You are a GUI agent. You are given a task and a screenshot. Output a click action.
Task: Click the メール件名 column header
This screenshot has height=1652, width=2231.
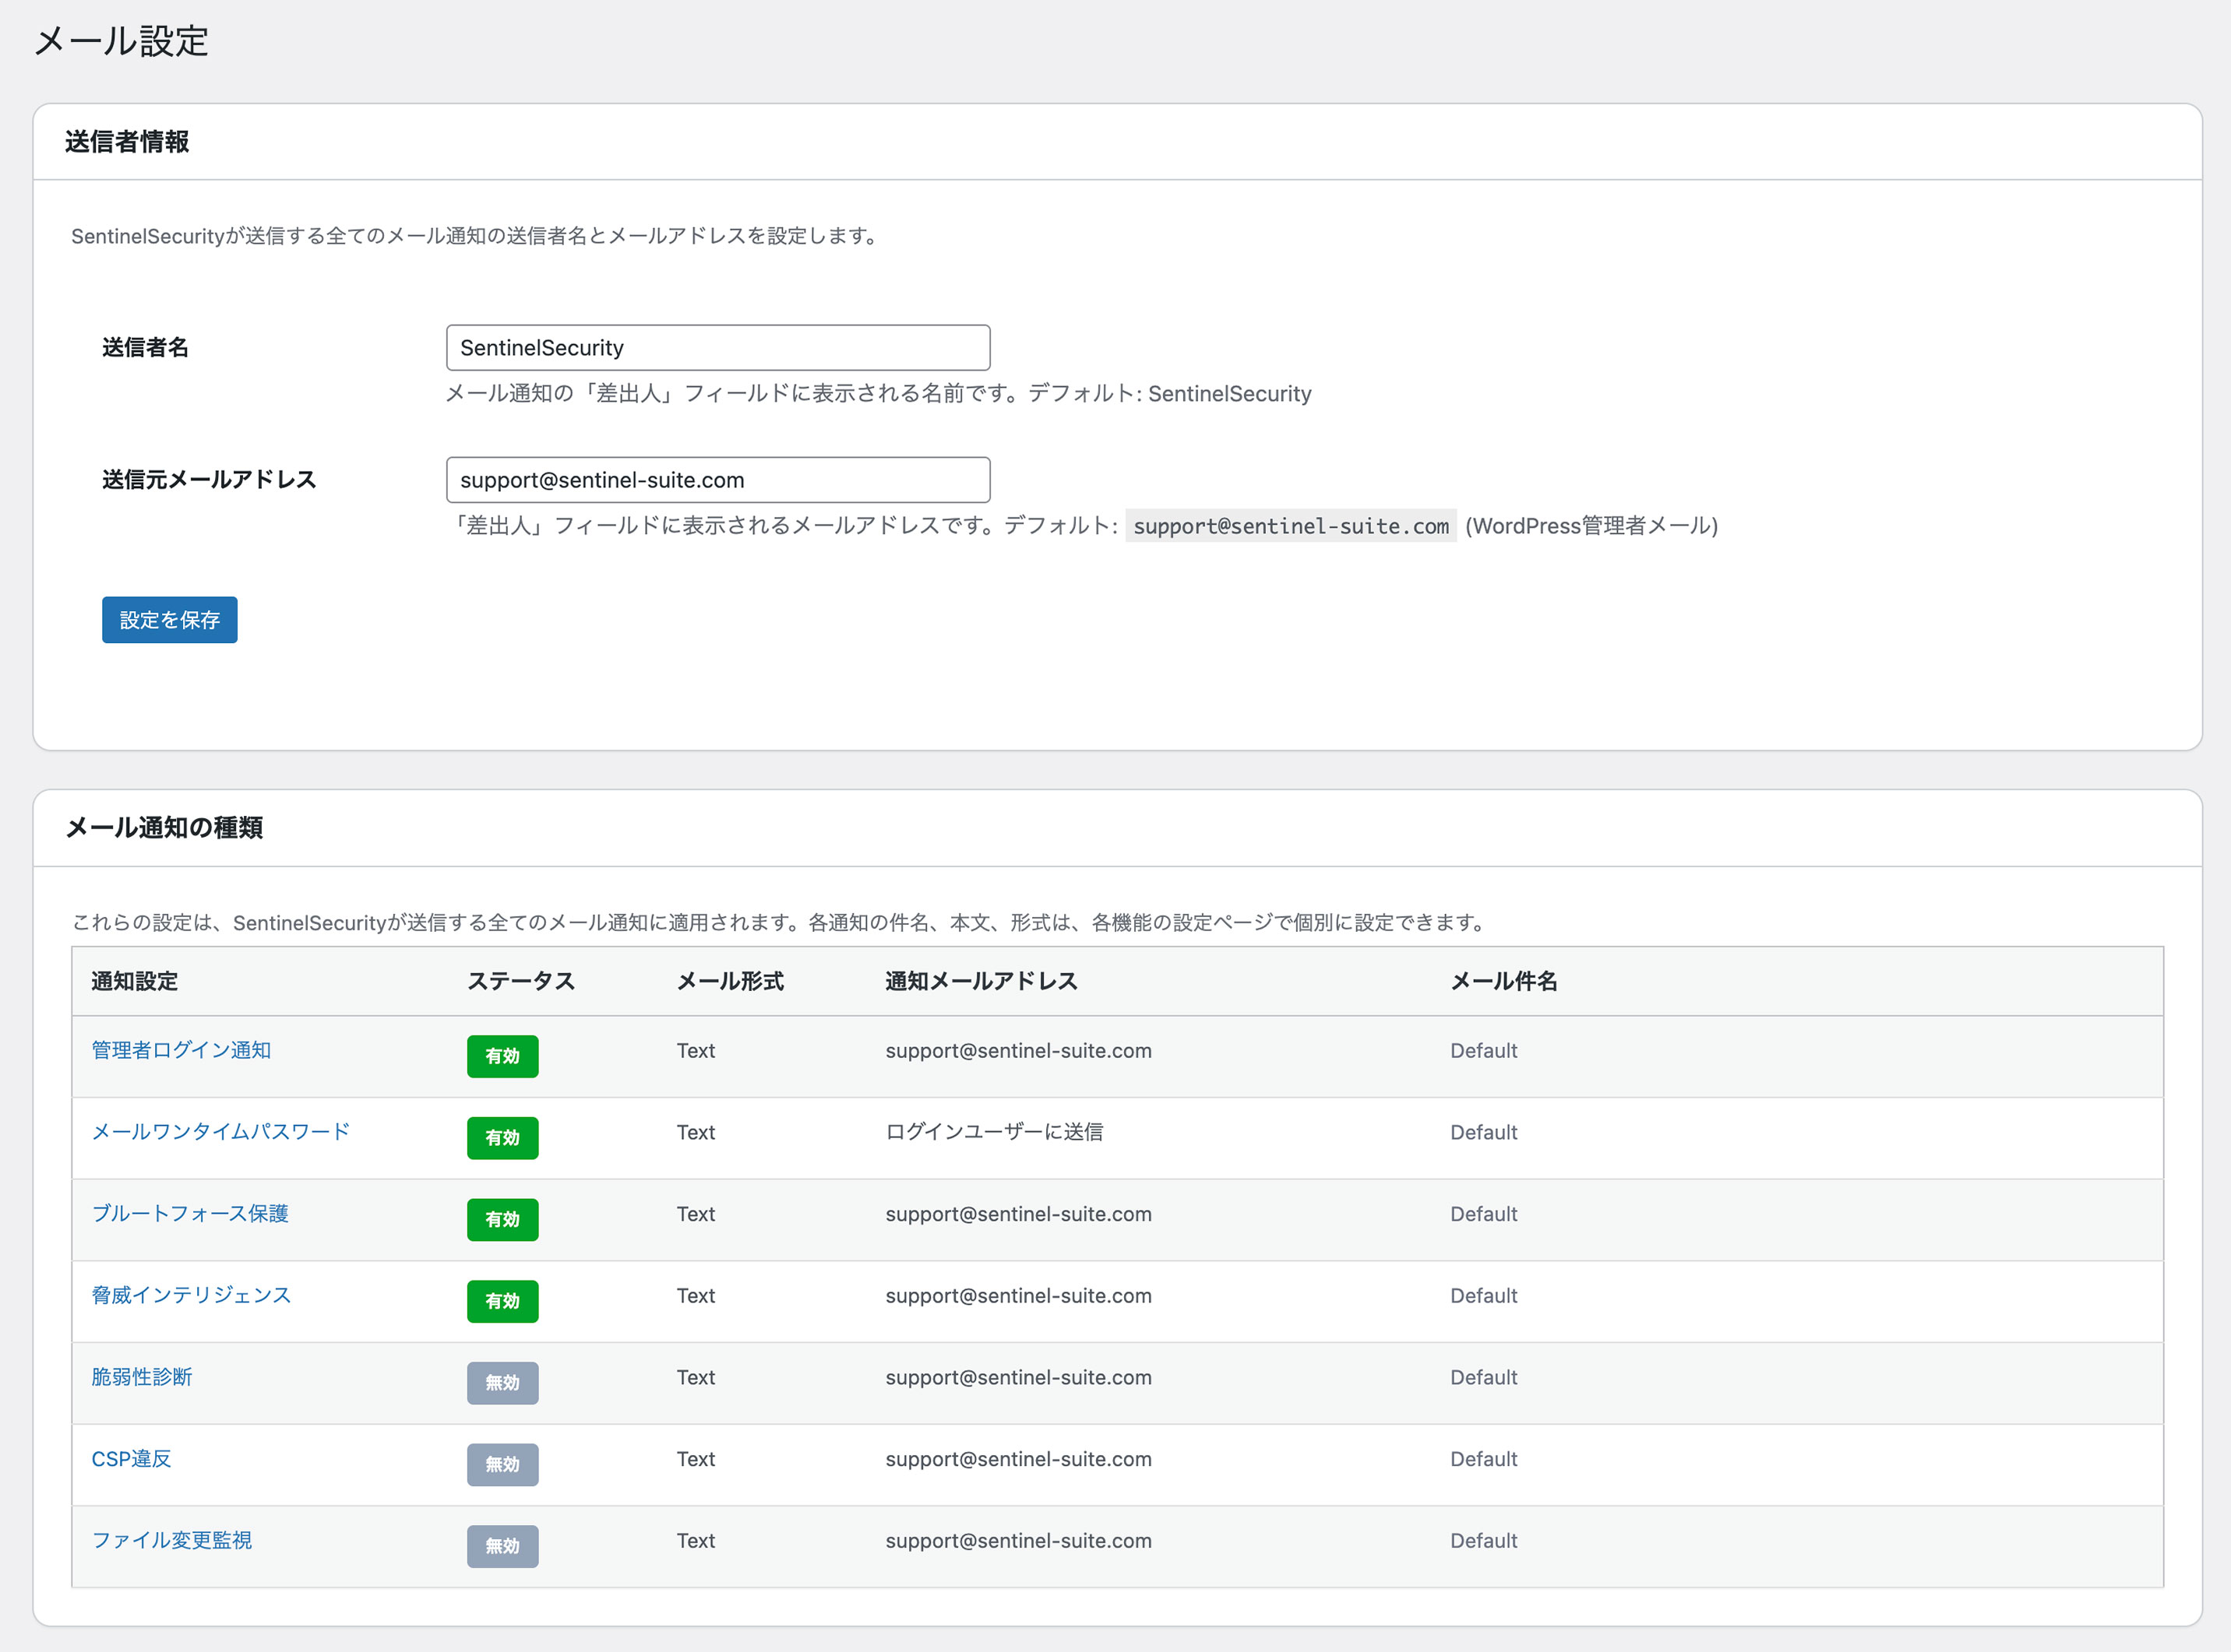point(1503,981)
